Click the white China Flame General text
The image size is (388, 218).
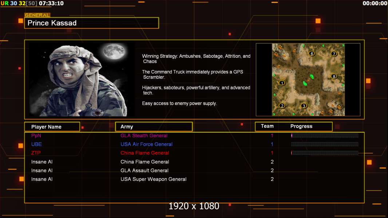click(x=145, y=162)
